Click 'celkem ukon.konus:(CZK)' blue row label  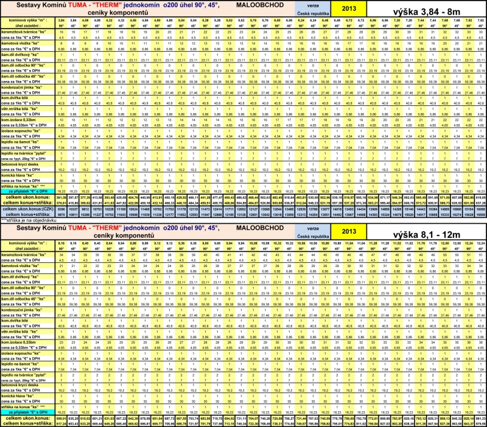pos(28,209)
